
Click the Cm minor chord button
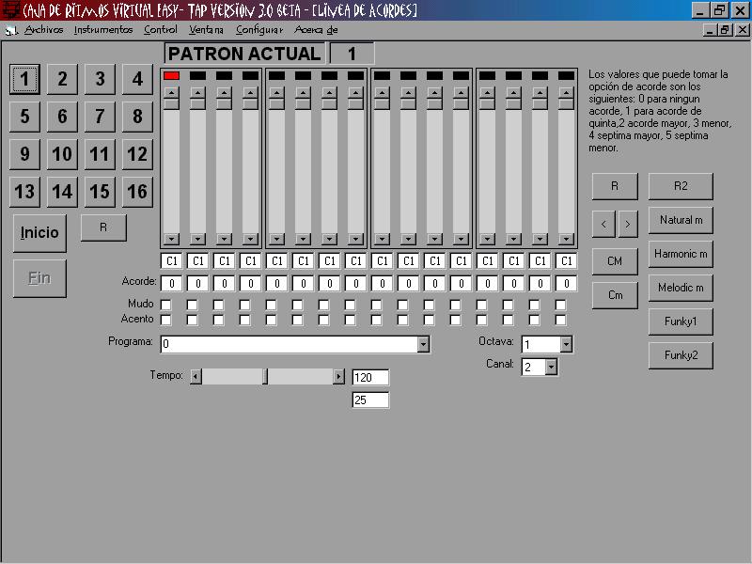point(615,295)
